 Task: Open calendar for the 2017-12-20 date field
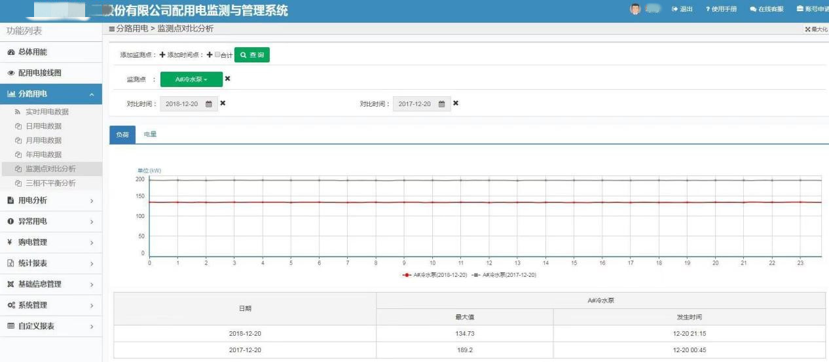coord(442,104)
